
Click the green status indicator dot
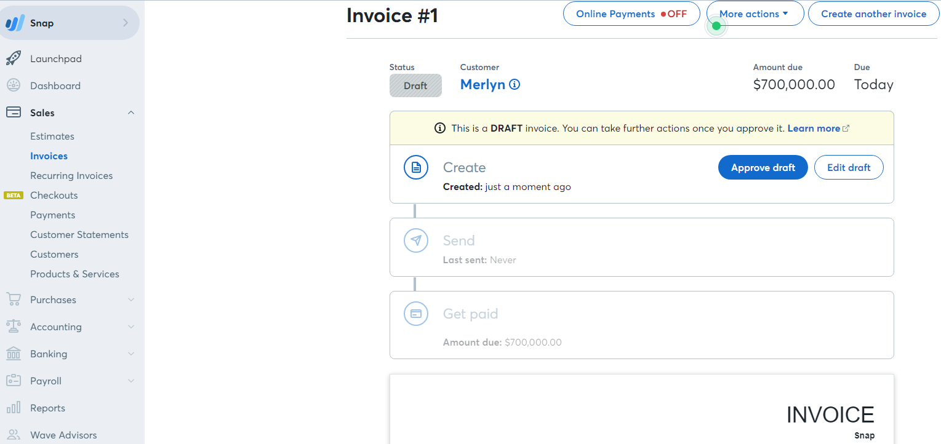click(716, 26)
